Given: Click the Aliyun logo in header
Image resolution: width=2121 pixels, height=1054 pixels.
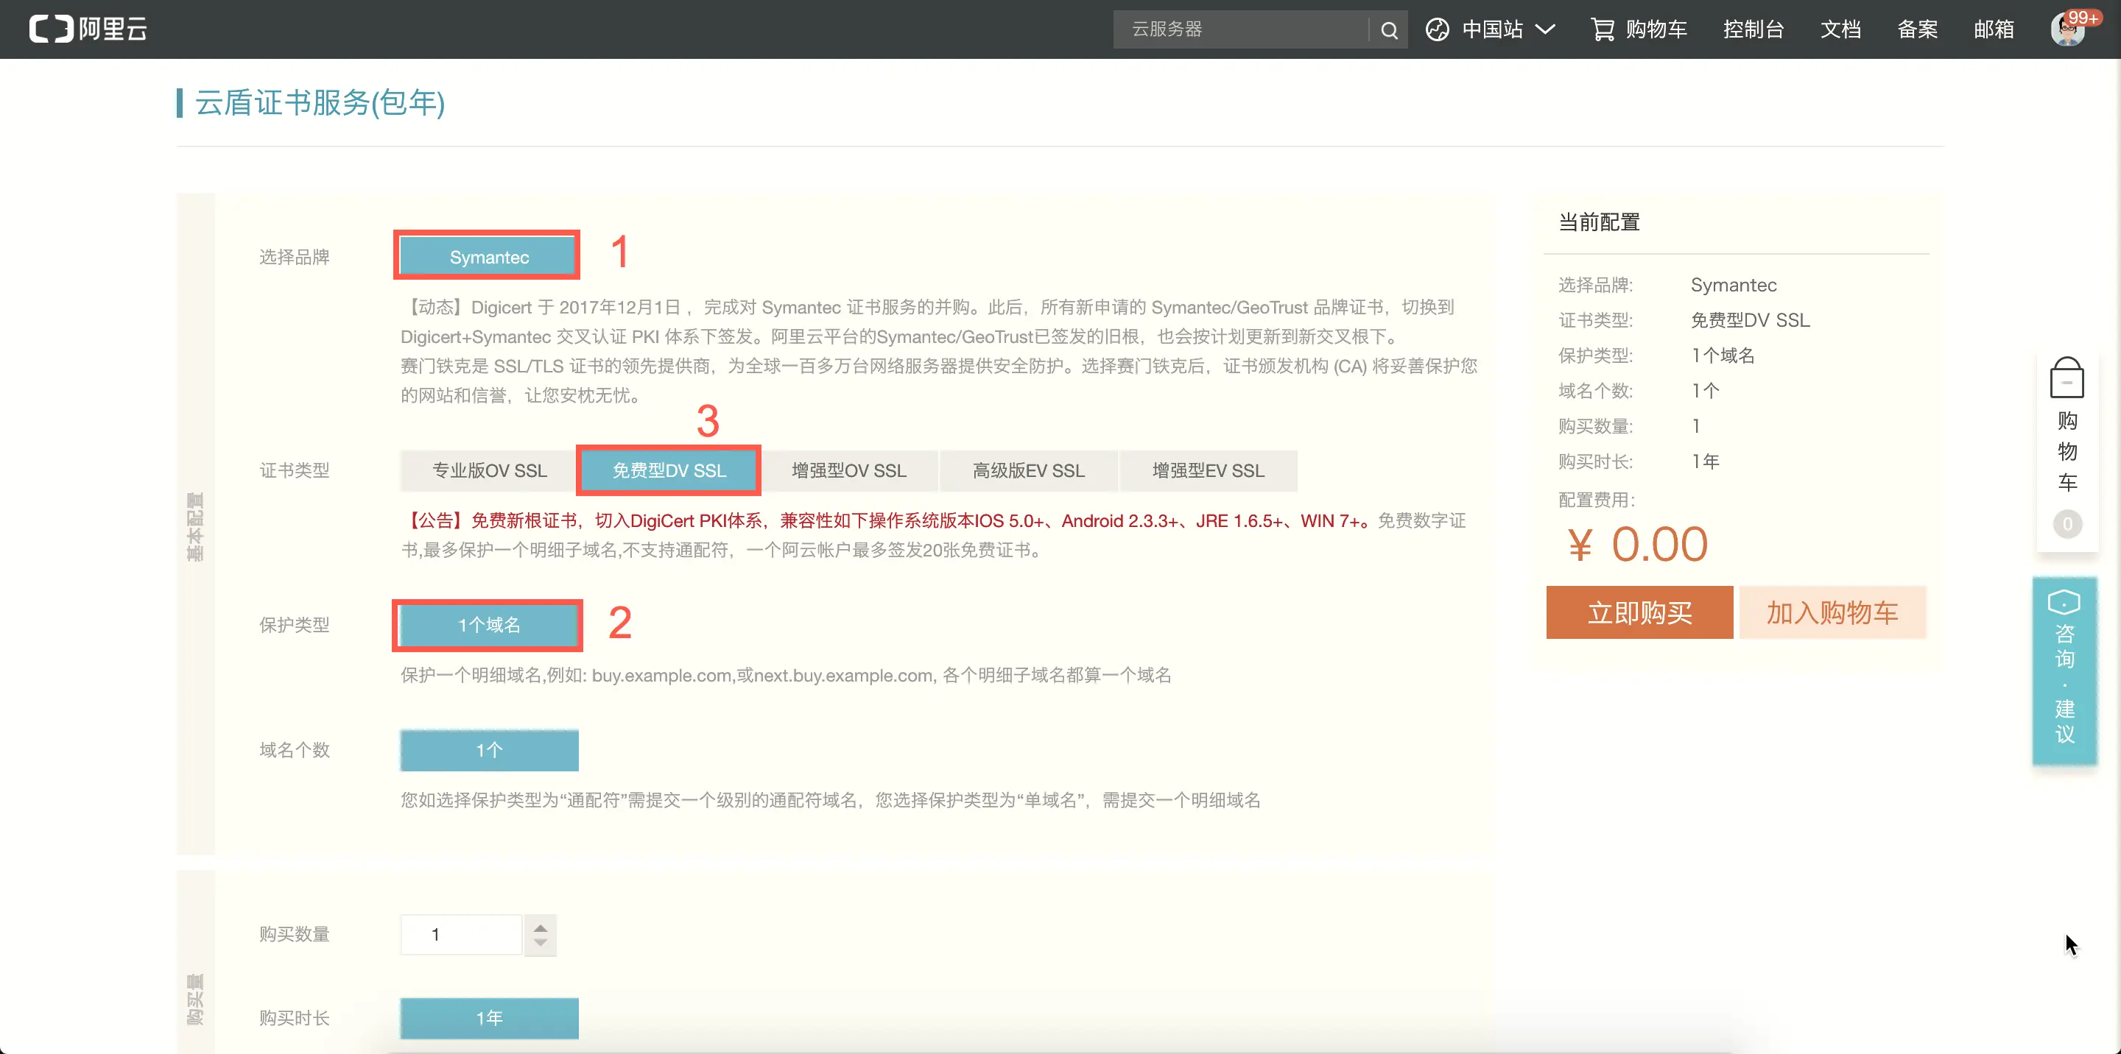Looking at the screenshot, I should point(88,29).
